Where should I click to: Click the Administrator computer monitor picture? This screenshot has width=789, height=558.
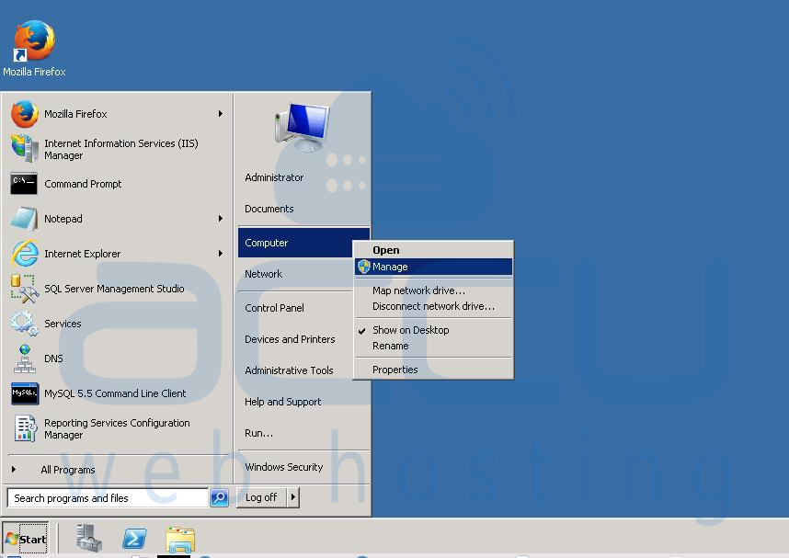coord(303,128)
